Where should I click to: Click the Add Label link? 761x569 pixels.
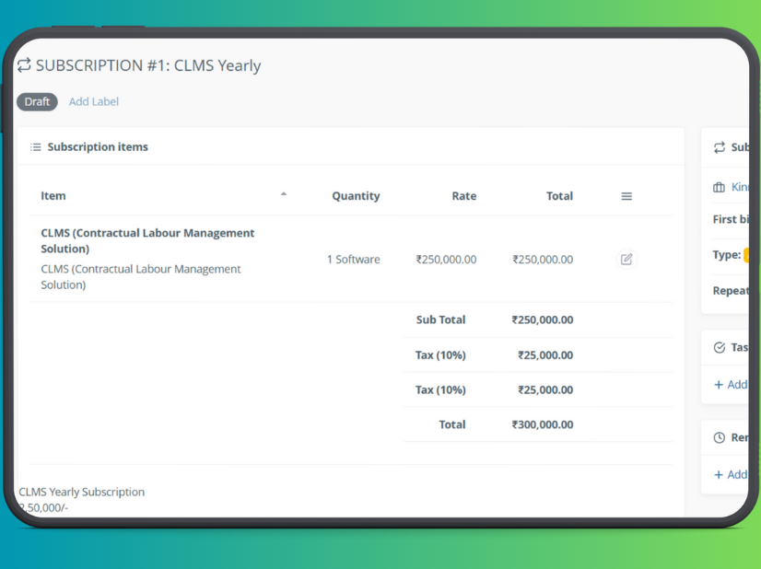94,102
